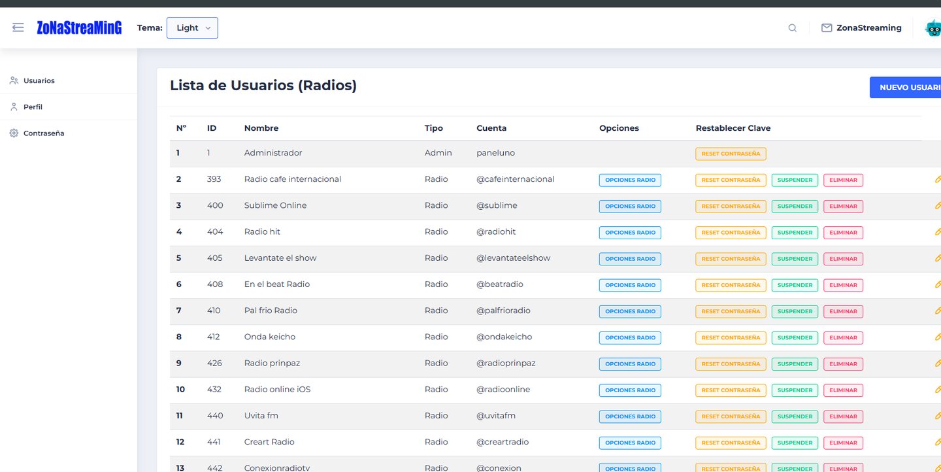Click the pencil icon for Radio hit row

click(938, 231)
